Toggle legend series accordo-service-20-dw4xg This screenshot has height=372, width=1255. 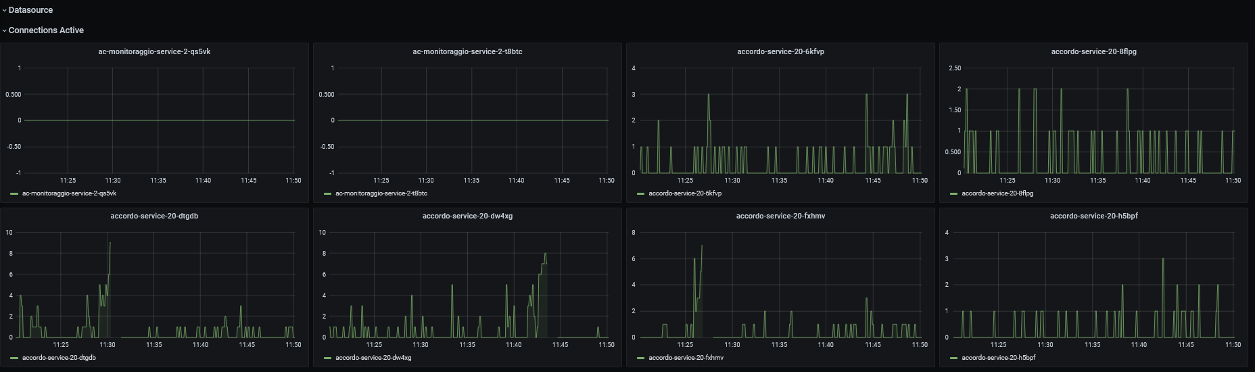pos(373,358)
